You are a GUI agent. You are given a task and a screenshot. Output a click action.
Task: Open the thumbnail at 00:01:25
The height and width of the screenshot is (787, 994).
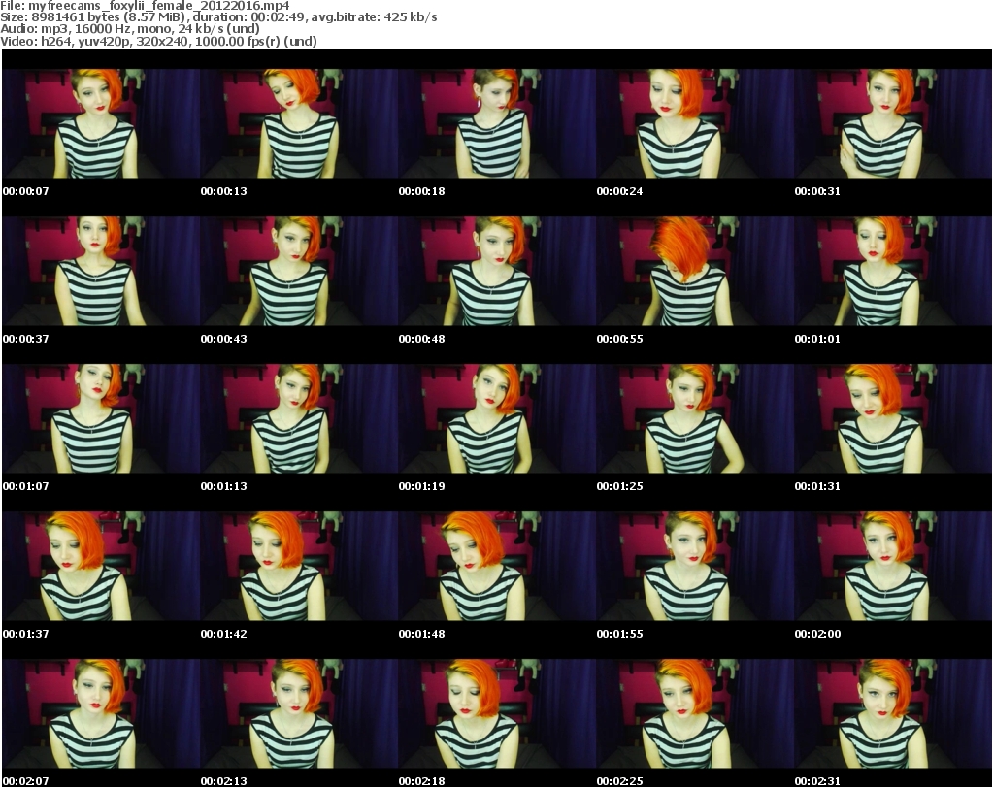pyautogui.click(x=695, y=419)
